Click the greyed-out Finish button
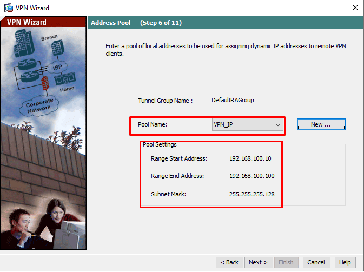The width and height of the screenshot is (364, 272). 286,262
